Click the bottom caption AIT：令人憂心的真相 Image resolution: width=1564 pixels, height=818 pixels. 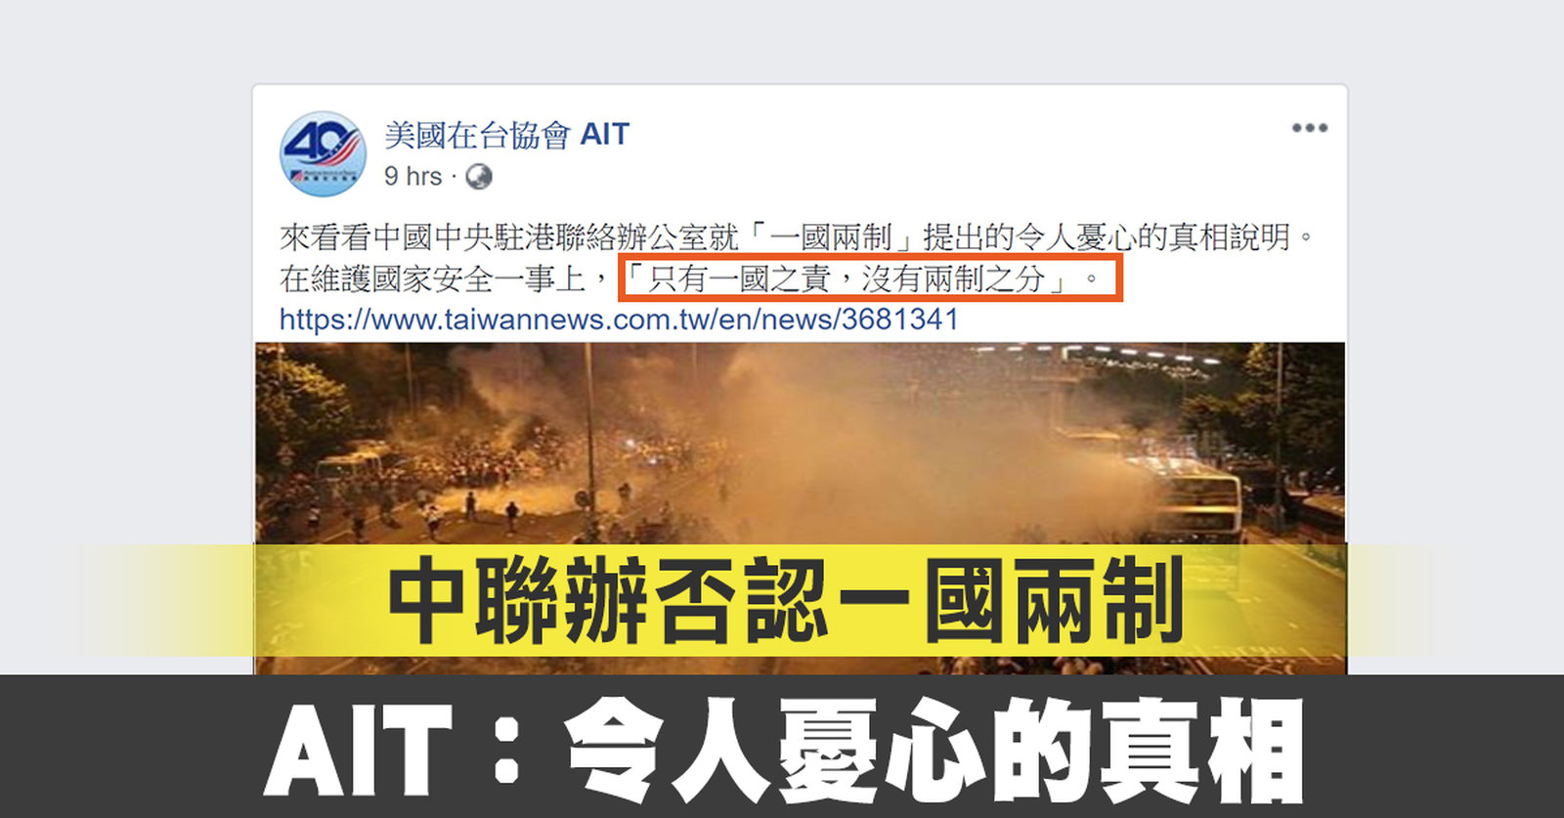pos(782,749)
